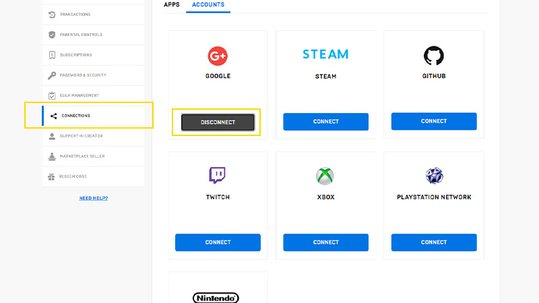
Task: Click the Need Help? link
Action: 94,198
